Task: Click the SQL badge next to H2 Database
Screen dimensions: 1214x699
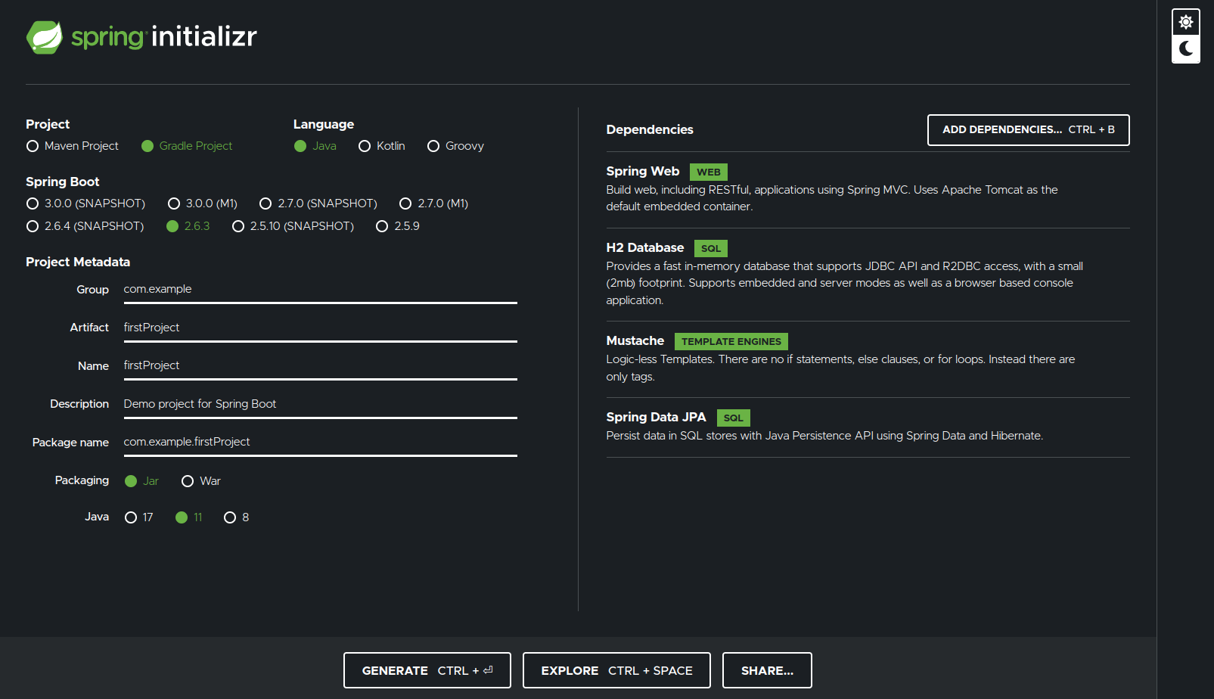Action: click(711, 249)
